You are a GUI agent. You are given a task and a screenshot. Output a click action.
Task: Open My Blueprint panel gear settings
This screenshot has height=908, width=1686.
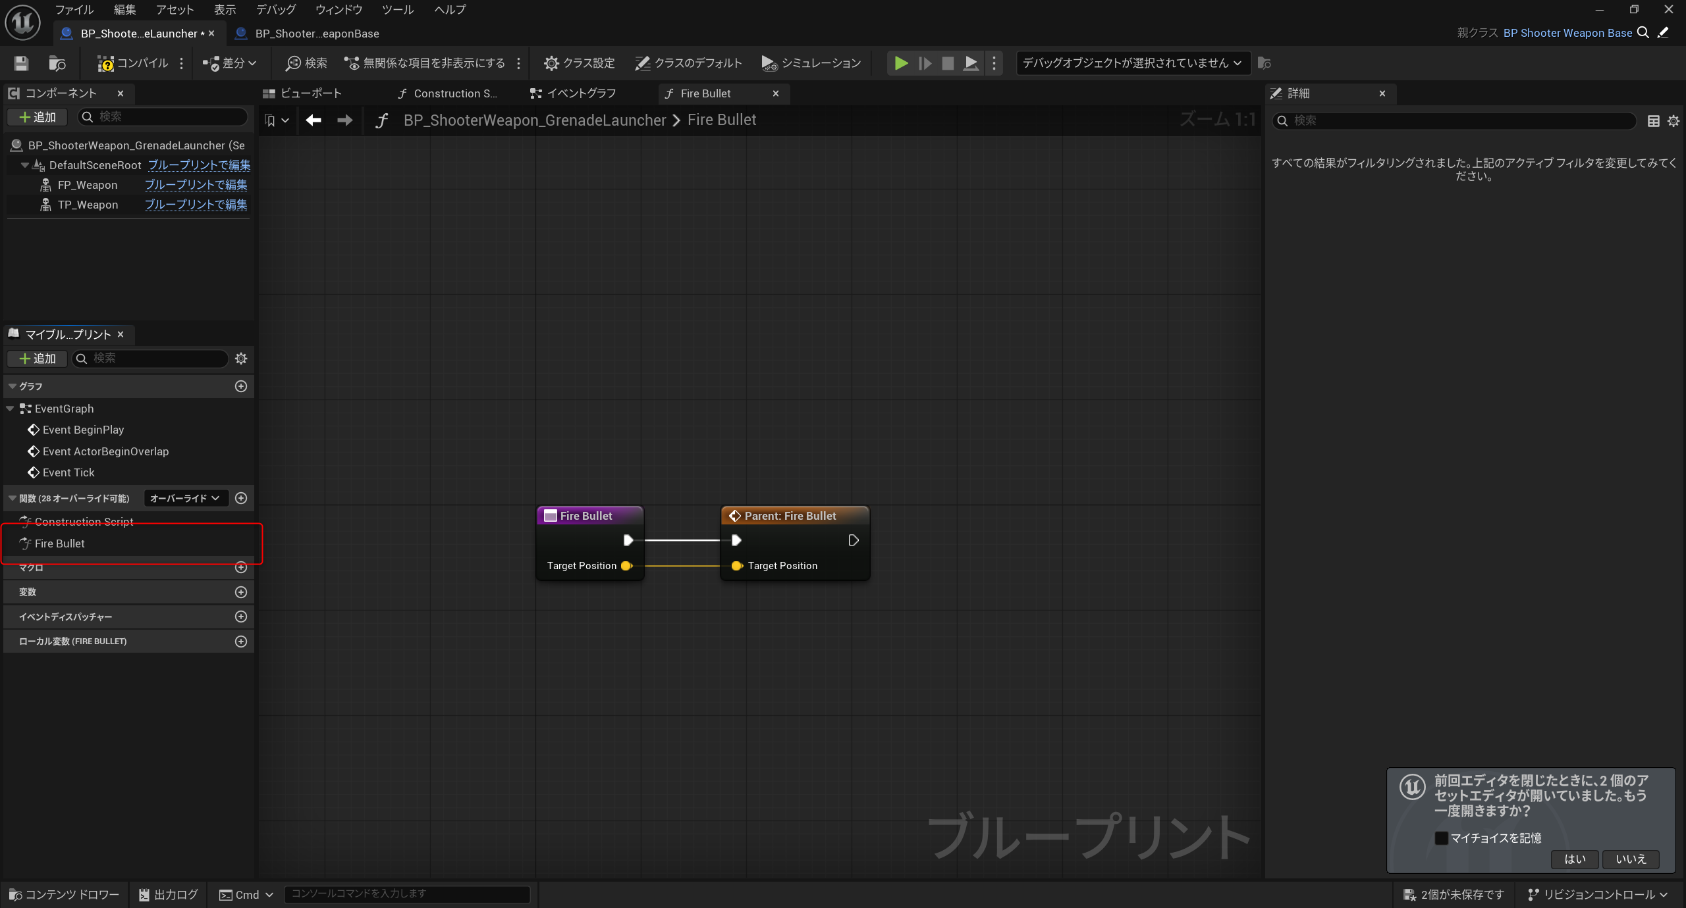pos(241,359)
